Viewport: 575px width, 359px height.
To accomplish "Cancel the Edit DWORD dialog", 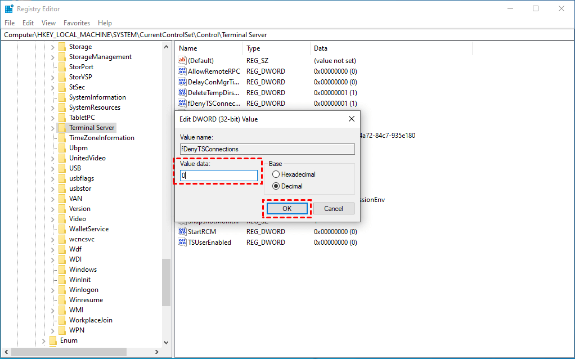I will point(333,209).
